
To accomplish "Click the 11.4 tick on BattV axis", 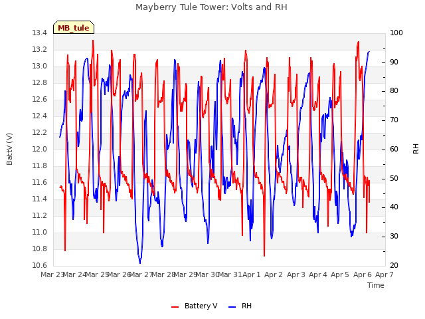I will coord(40,199).
